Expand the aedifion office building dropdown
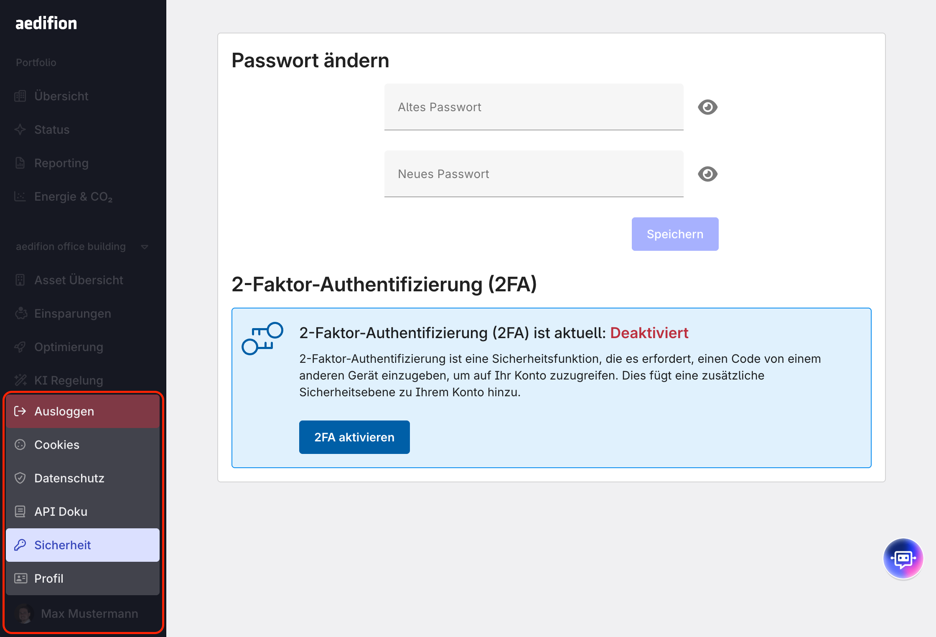Viewport: 936px width, 637px height. [x=145, y=247]
